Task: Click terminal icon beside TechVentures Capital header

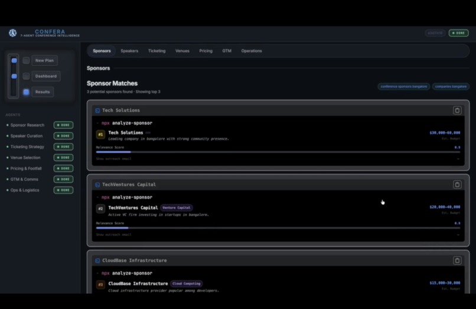Action: [97, 185]
